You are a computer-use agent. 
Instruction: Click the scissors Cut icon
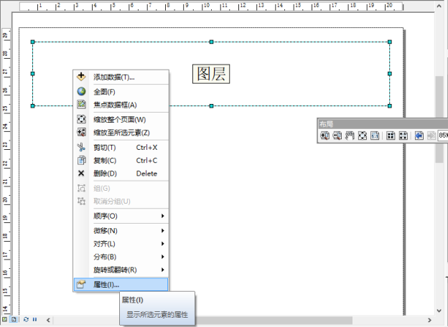click(x=81, y=147)
